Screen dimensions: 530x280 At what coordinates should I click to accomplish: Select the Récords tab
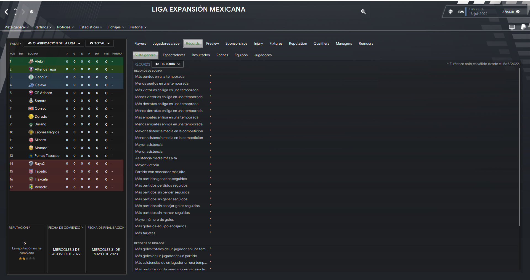193,44
